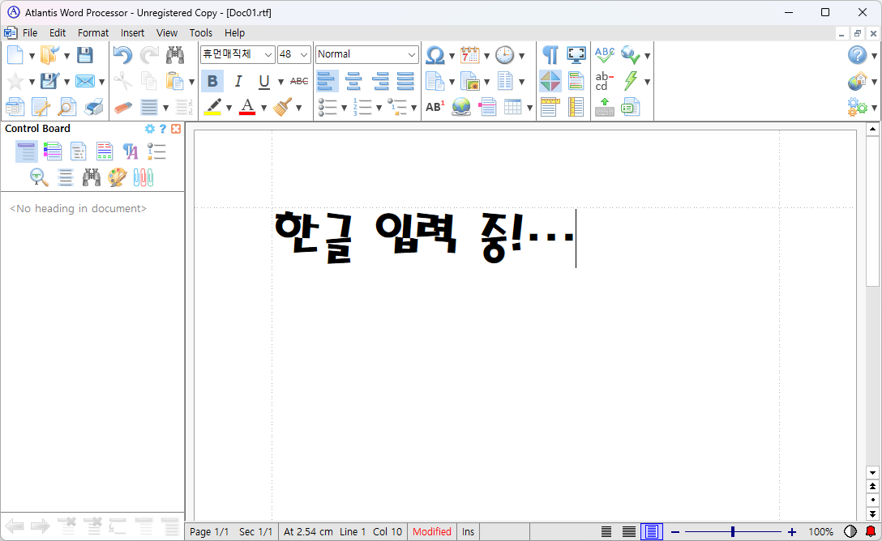Click the zoom slider handle
Viewport: 882px width, 541px height.
[733, 532]
